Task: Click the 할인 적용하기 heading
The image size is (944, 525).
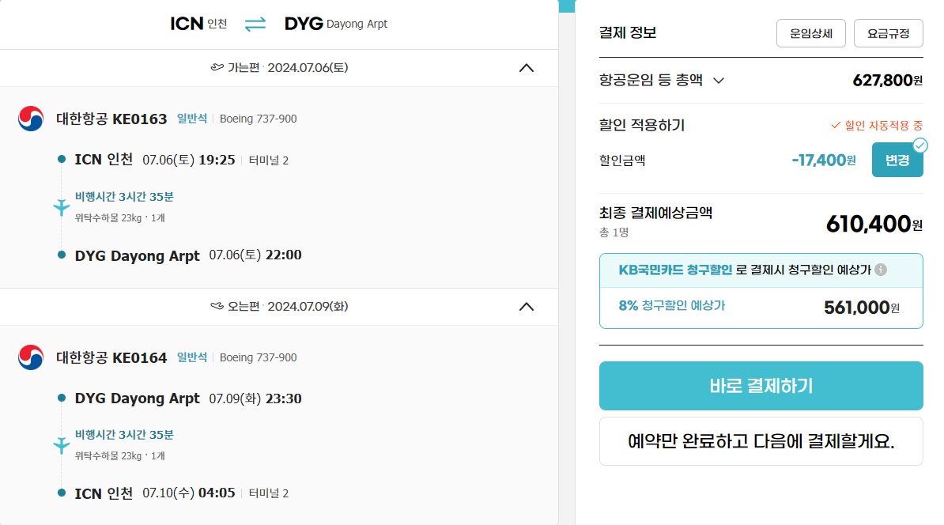Action: [x=642, y=125]
